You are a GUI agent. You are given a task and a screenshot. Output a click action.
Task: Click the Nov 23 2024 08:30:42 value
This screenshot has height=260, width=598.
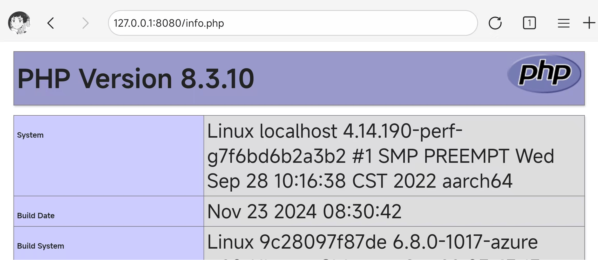pyautogui.click(x=304, y=212)
